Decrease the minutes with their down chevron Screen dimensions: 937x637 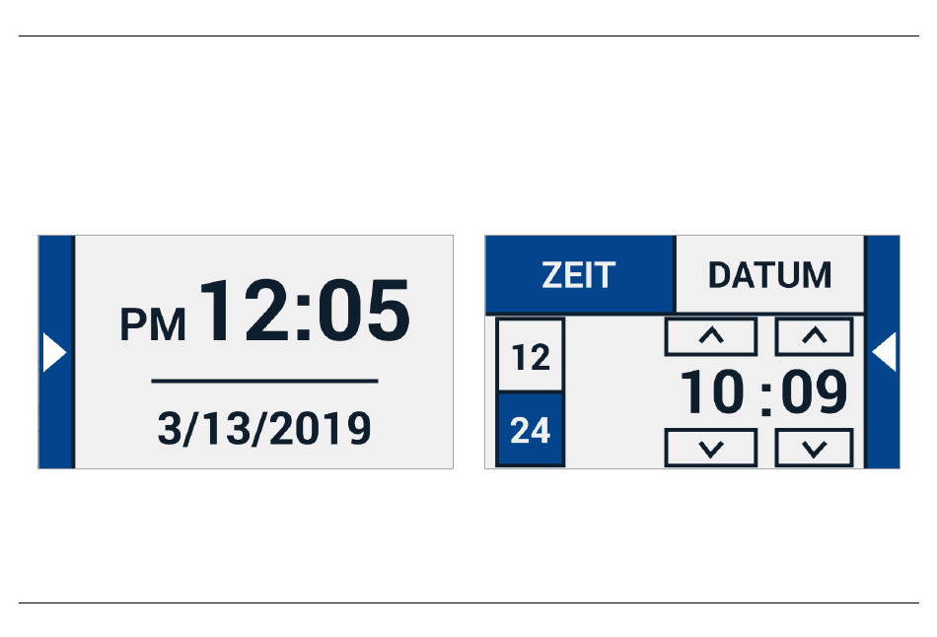814,448
